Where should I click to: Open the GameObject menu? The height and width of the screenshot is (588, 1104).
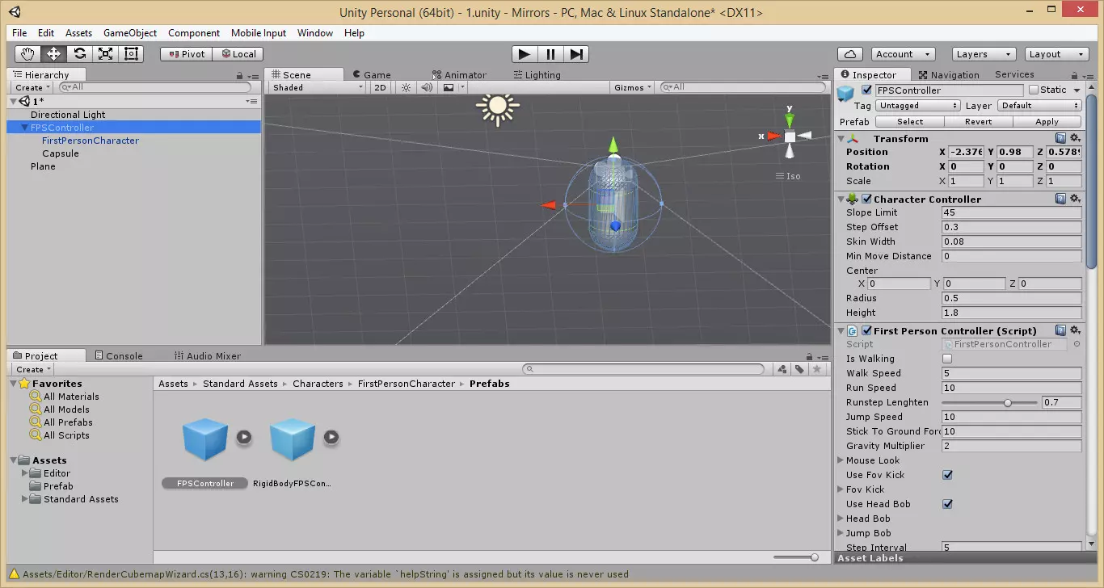click(130, 33)
